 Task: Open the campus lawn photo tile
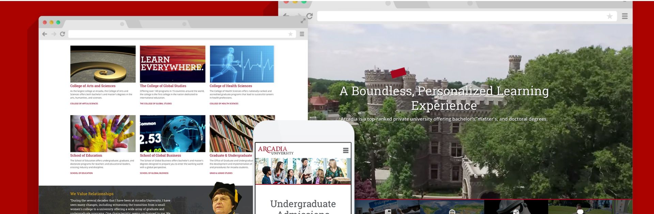coord(580,207)
